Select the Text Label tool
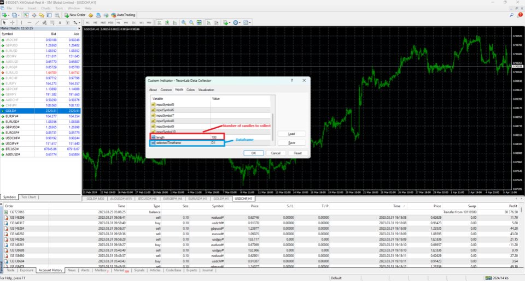525x281 pixels. pos(67,23)
